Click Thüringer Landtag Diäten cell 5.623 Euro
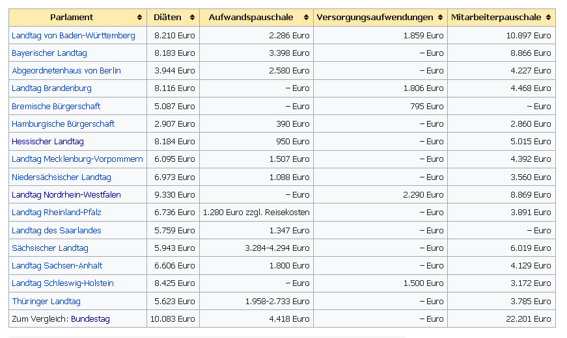This screenshot has width=567, height=338. [x=174, y=301]
